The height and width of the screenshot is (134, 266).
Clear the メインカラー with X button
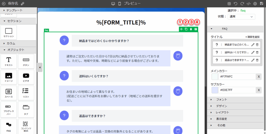point(259,77)
